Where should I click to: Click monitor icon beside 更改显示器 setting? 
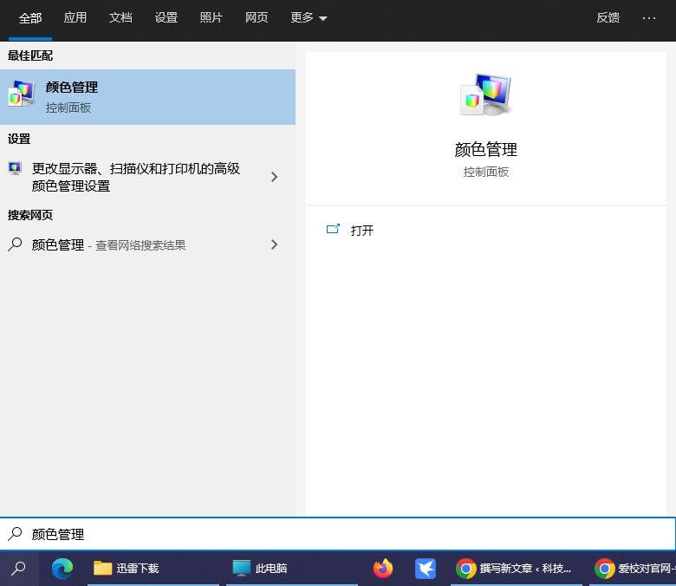15,167
